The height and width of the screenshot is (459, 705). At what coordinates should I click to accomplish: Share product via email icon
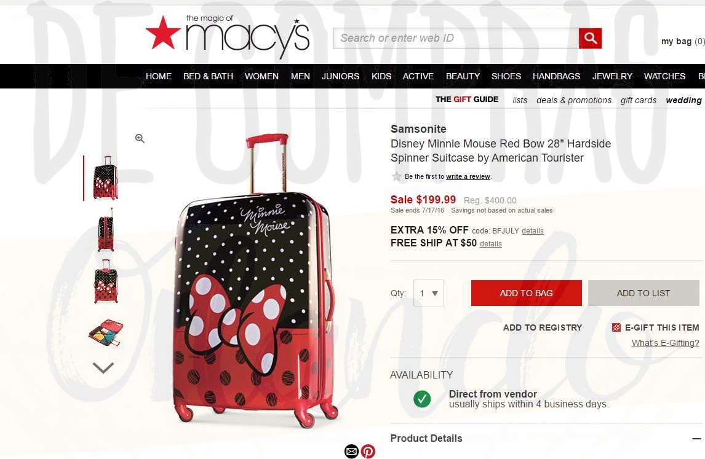(x=352, y=451)
